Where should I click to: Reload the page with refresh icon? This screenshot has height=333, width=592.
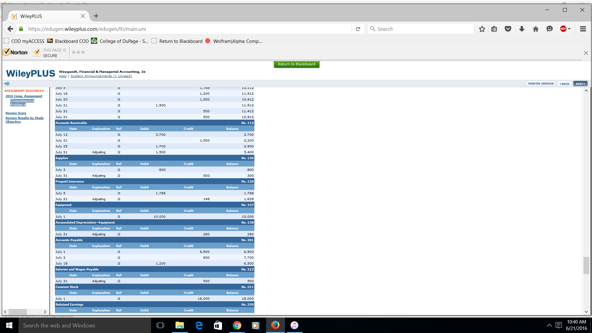358,29
